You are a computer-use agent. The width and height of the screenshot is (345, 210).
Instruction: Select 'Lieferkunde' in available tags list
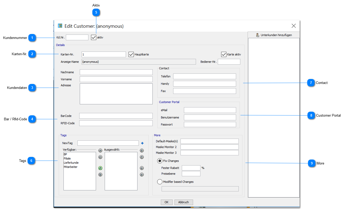pos(71,163)
